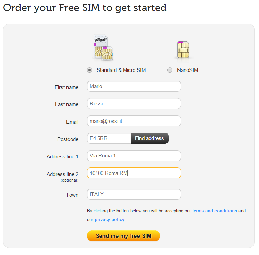This screenshot has height=255, width=259.
Task: Click the 'Email' field label
Action: point(72,122)
